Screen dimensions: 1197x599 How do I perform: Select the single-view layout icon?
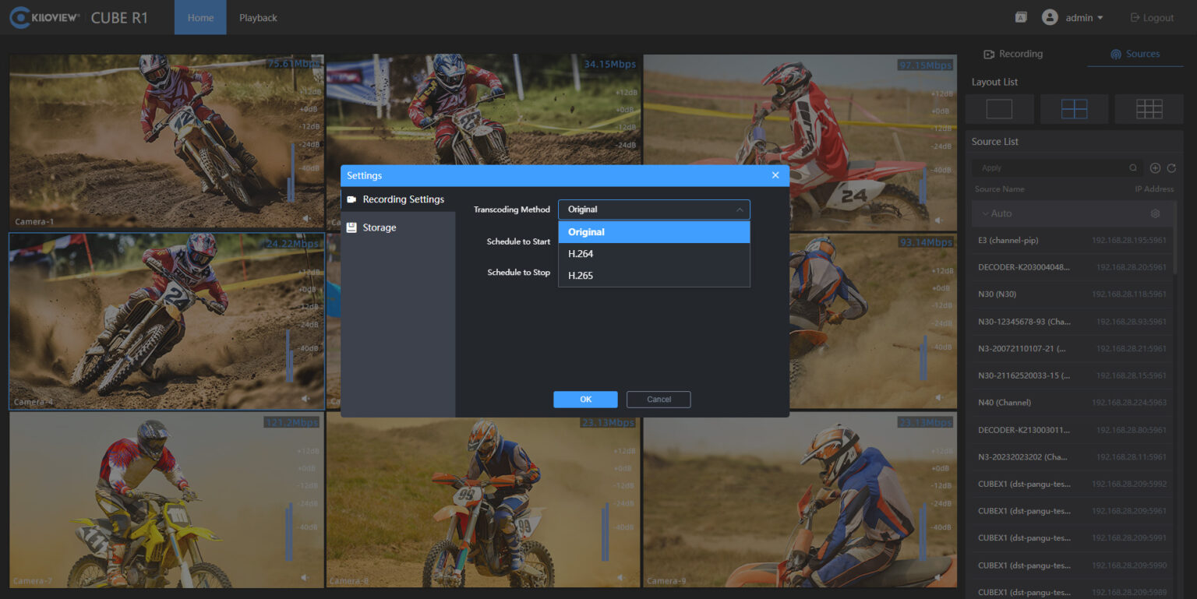[999, 109]
